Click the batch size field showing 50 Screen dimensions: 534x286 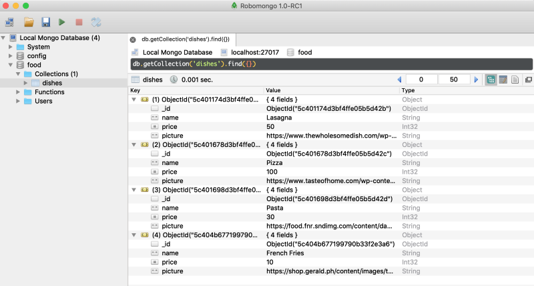tap(454, 80)
